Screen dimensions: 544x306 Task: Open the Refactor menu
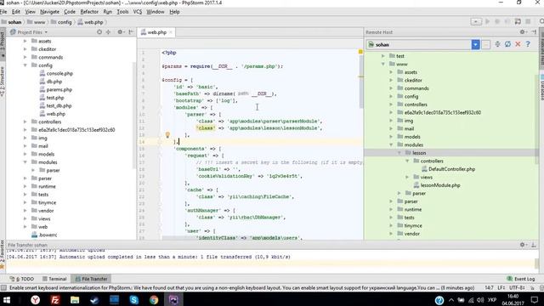point(89,12)
